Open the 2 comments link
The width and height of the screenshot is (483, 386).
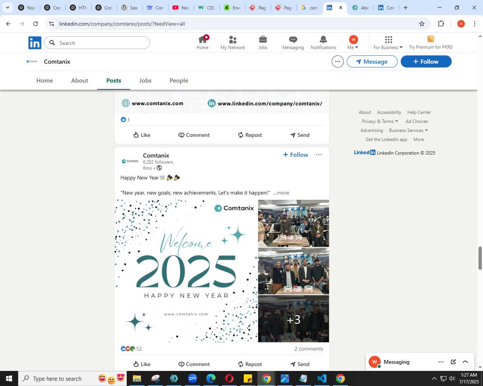tap(309, 349)
